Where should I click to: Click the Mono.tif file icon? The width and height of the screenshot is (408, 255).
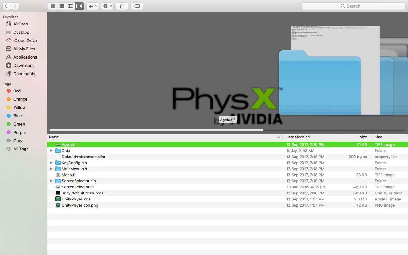click(58, 175)
